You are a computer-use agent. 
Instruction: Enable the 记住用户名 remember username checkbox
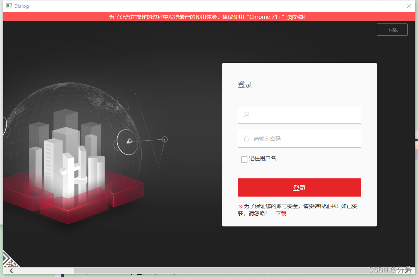[x=244, y=159]
